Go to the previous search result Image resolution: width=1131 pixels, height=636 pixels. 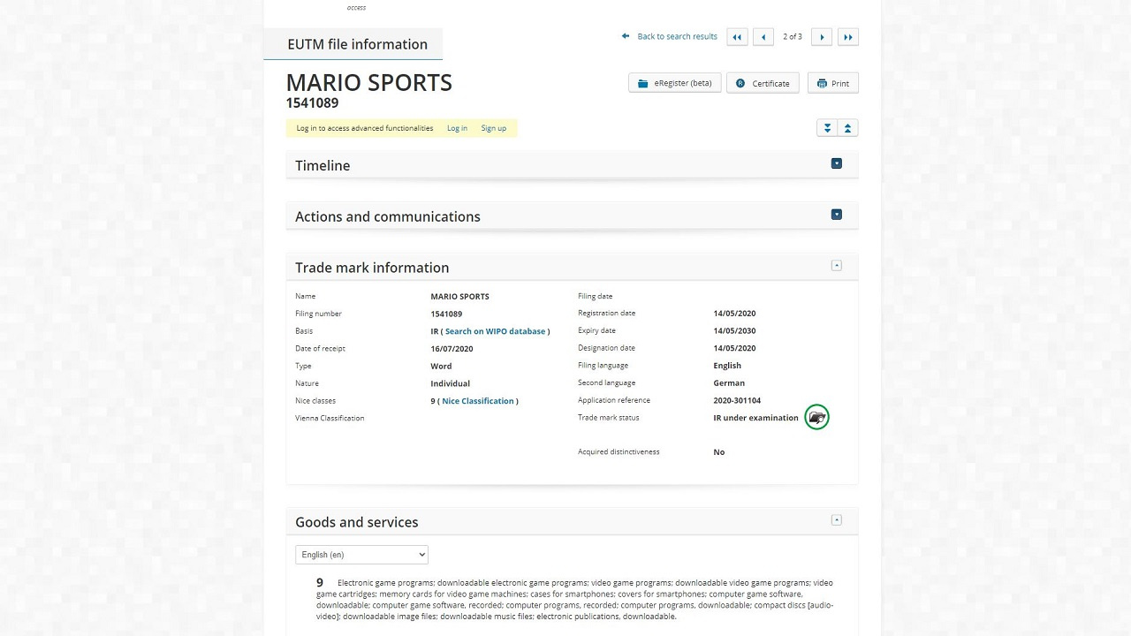pos(764,37)
